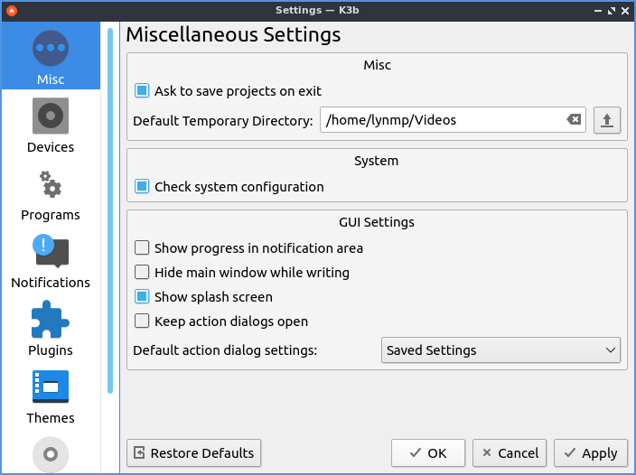Viewport: 636px width, 475px height.
Task: Select the Programs gears icon
Action: [51, 184]
